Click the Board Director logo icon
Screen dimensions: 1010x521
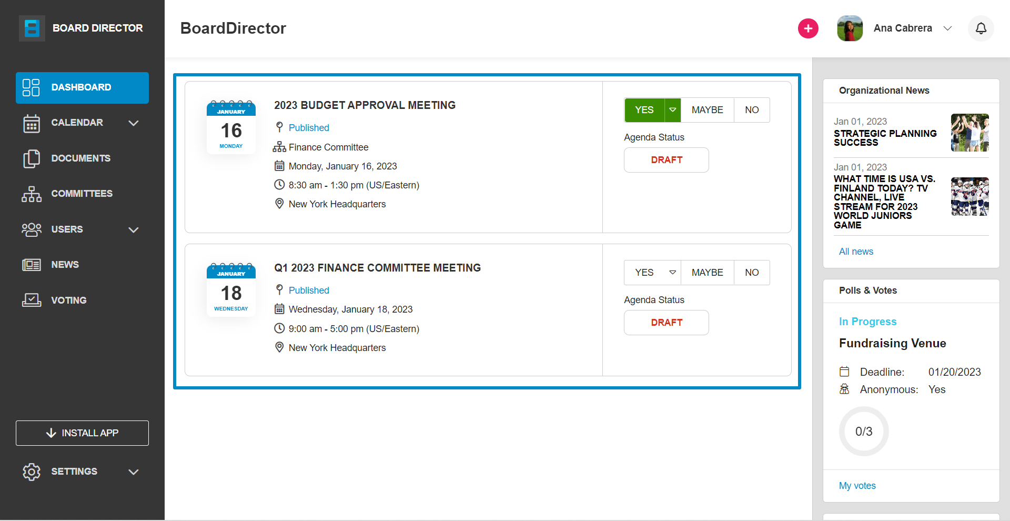pos(32,28)
